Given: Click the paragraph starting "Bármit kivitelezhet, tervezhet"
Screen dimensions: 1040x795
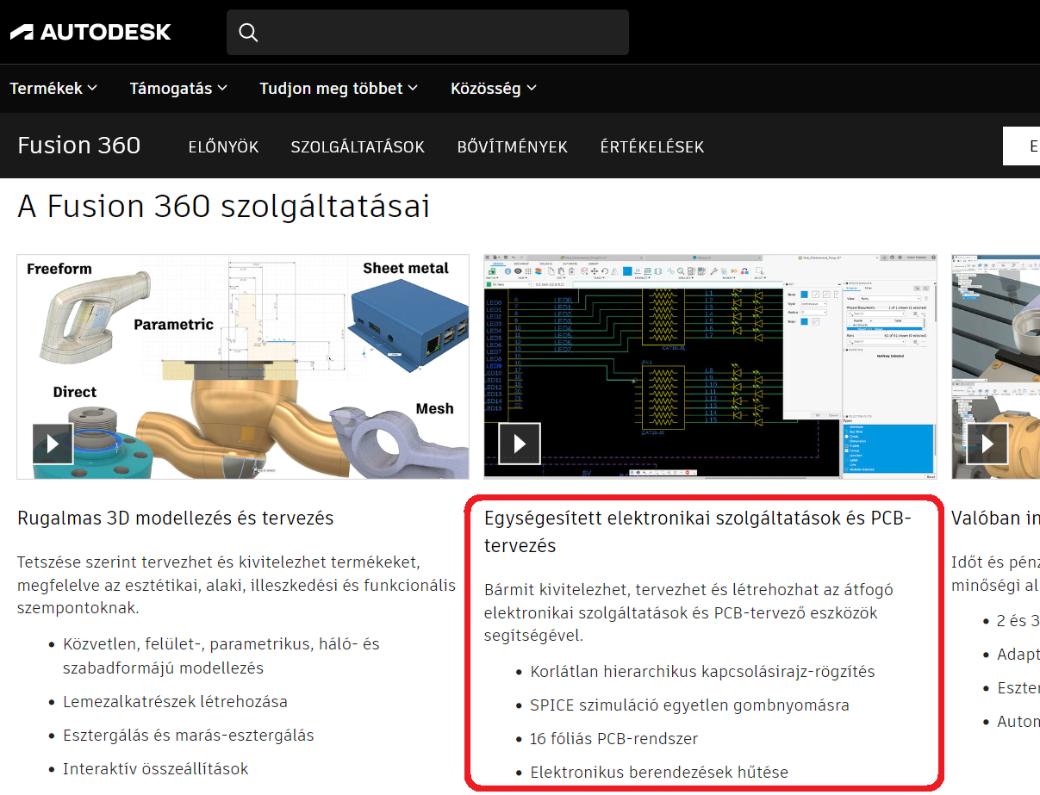Looking at the screenshot, I should pyautogui.click(x=689, y=612).
